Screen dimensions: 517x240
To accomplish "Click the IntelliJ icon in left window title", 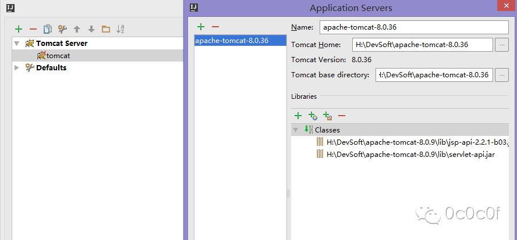I will click(x=10, y=7).
